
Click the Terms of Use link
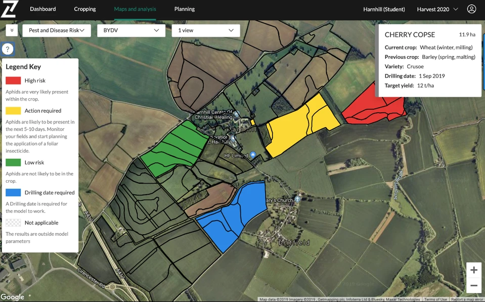435,299
